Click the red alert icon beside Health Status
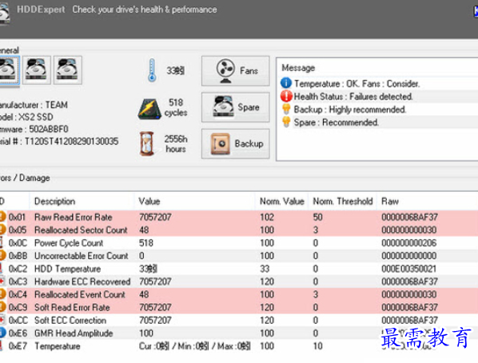This screenshot has width=478, height=363. point(286,96)
